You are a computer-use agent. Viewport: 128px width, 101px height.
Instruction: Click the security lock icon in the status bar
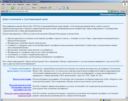click(x=101, y=100)
